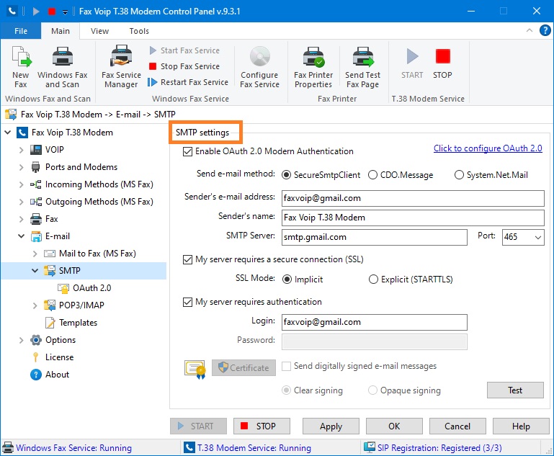Collapse the ribbon with the up arrow
Screen dimensions: 554x456
coord(530,30)
